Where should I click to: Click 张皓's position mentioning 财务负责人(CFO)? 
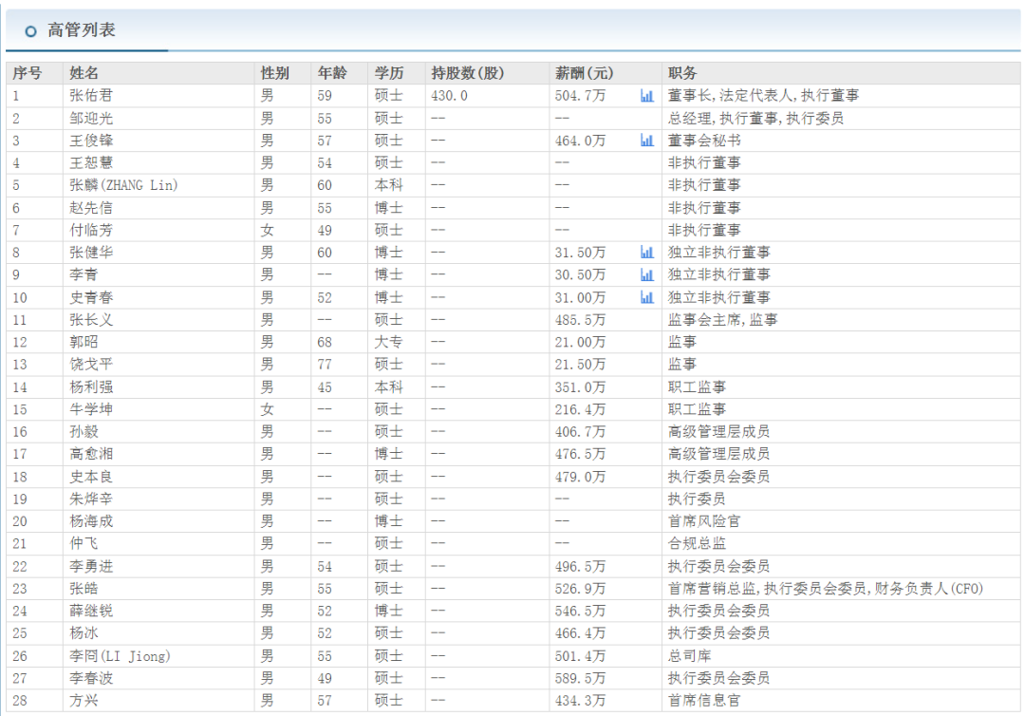[x=825, y=589]
